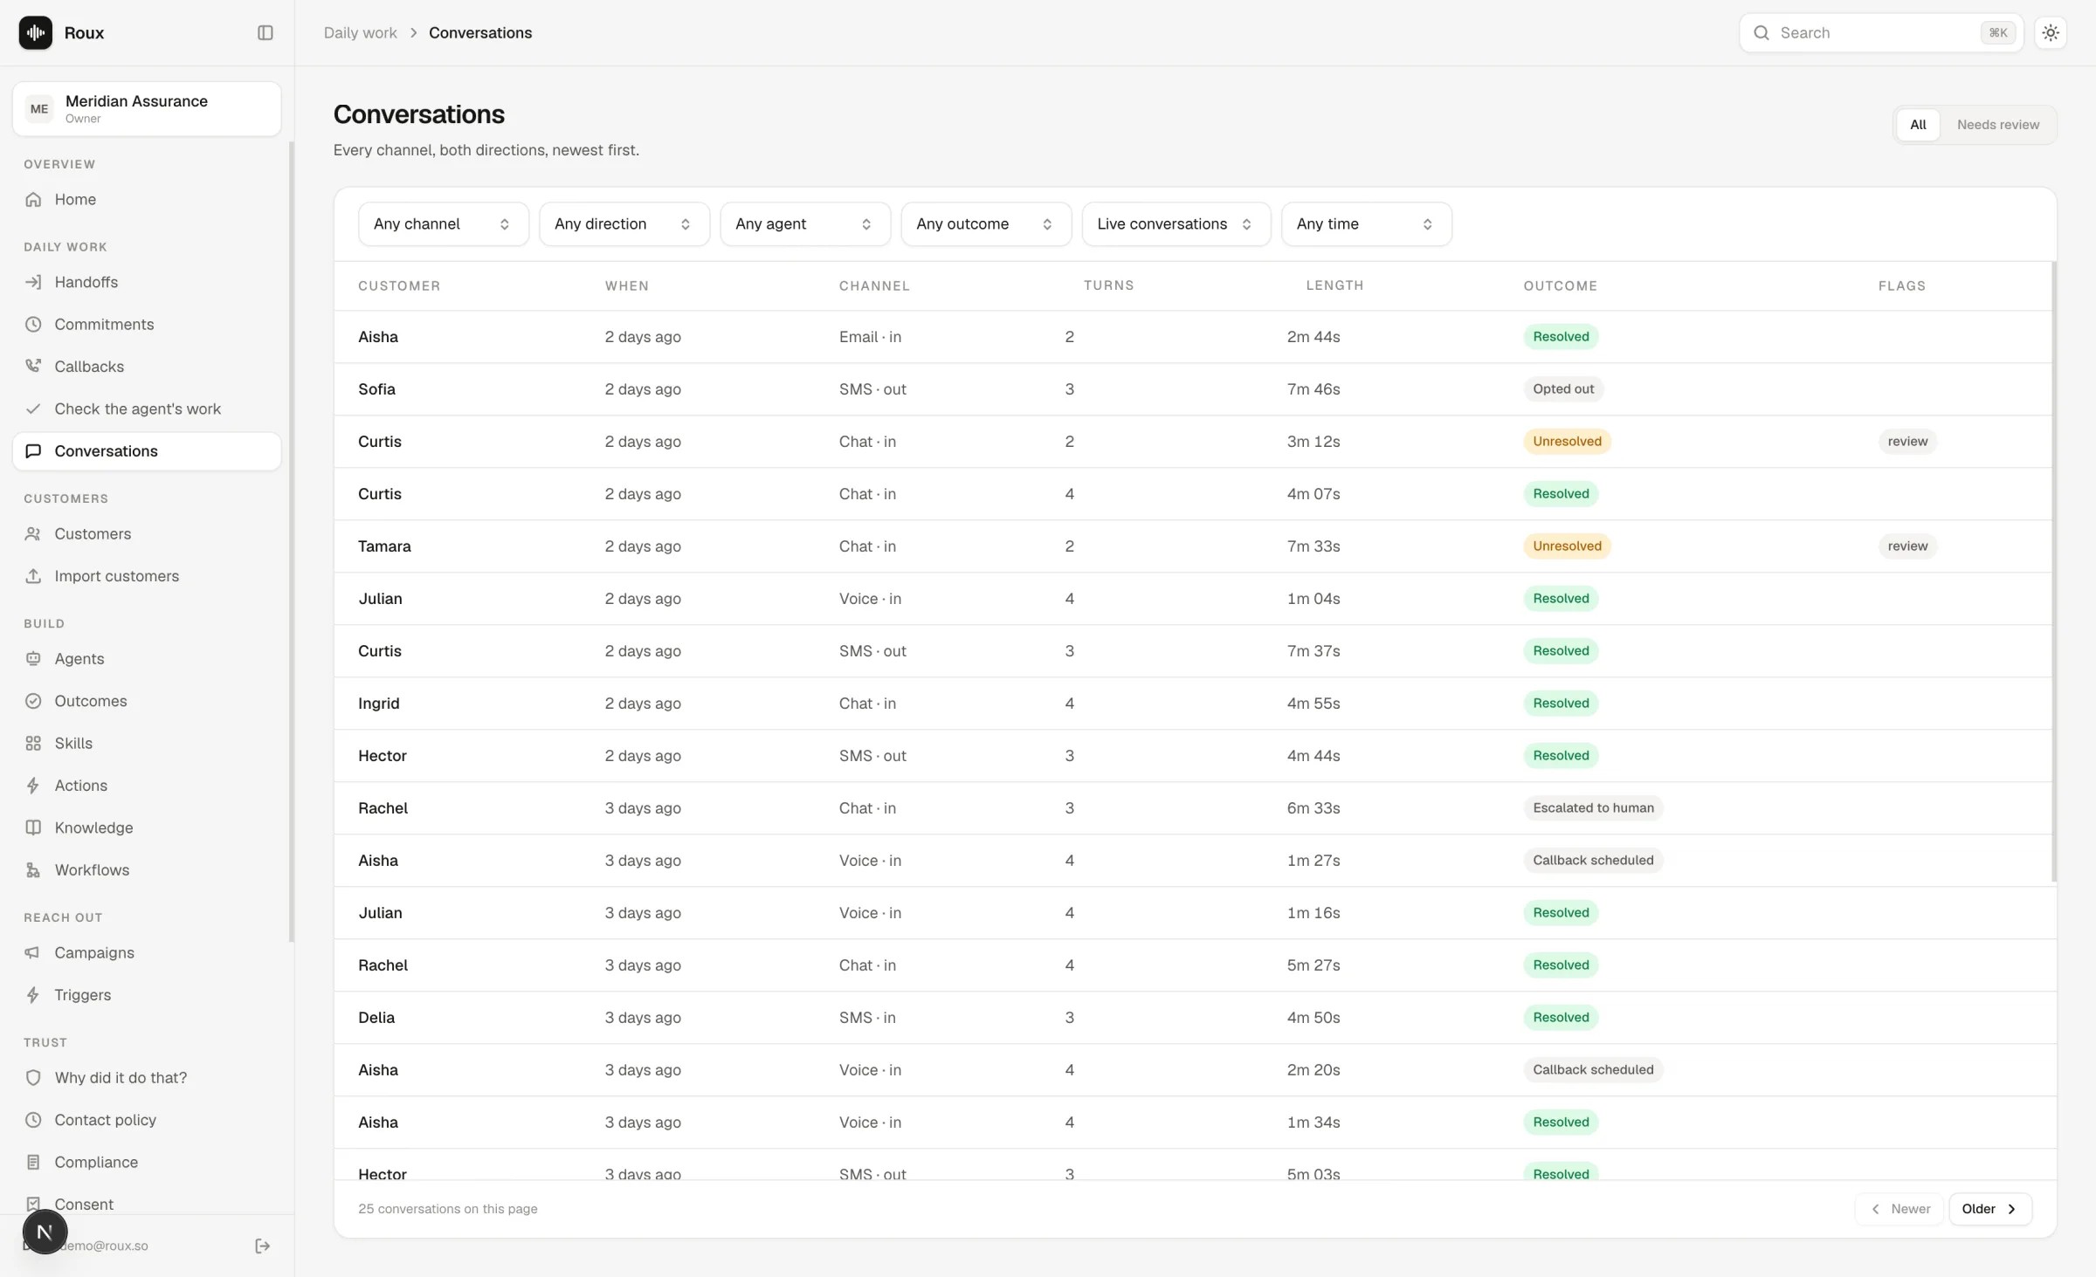Viewport: 2096px width, 1277px height.
Task: Click the Why did it do that? shield icon
Action: click(x=33, y=1078)
